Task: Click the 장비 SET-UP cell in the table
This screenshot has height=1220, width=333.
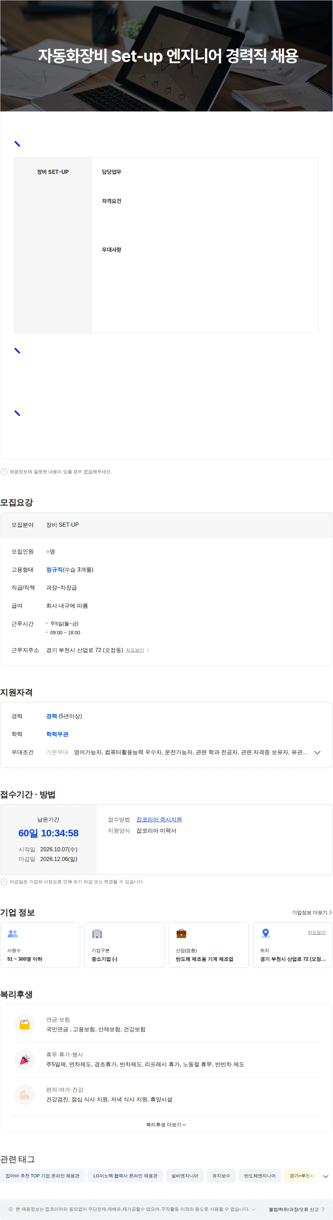Action: pyautogui.click(x=53, y=245)
